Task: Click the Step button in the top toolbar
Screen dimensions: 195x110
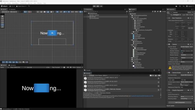Action: click(x=101, y=6)
